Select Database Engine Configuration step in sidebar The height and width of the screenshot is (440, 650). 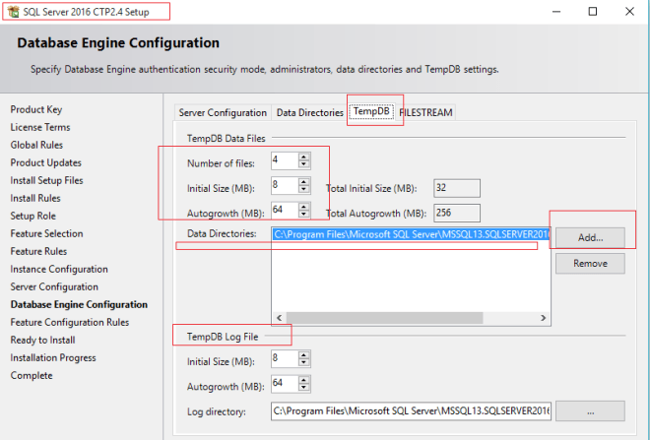point(79,305)
